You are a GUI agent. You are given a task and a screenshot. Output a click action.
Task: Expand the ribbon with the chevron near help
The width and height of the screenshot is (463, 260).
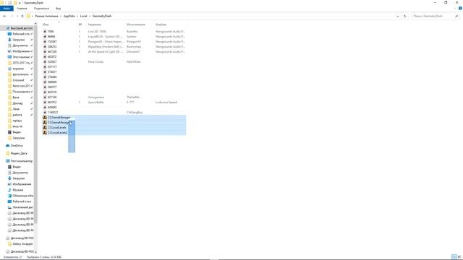(x=455, y=8)
